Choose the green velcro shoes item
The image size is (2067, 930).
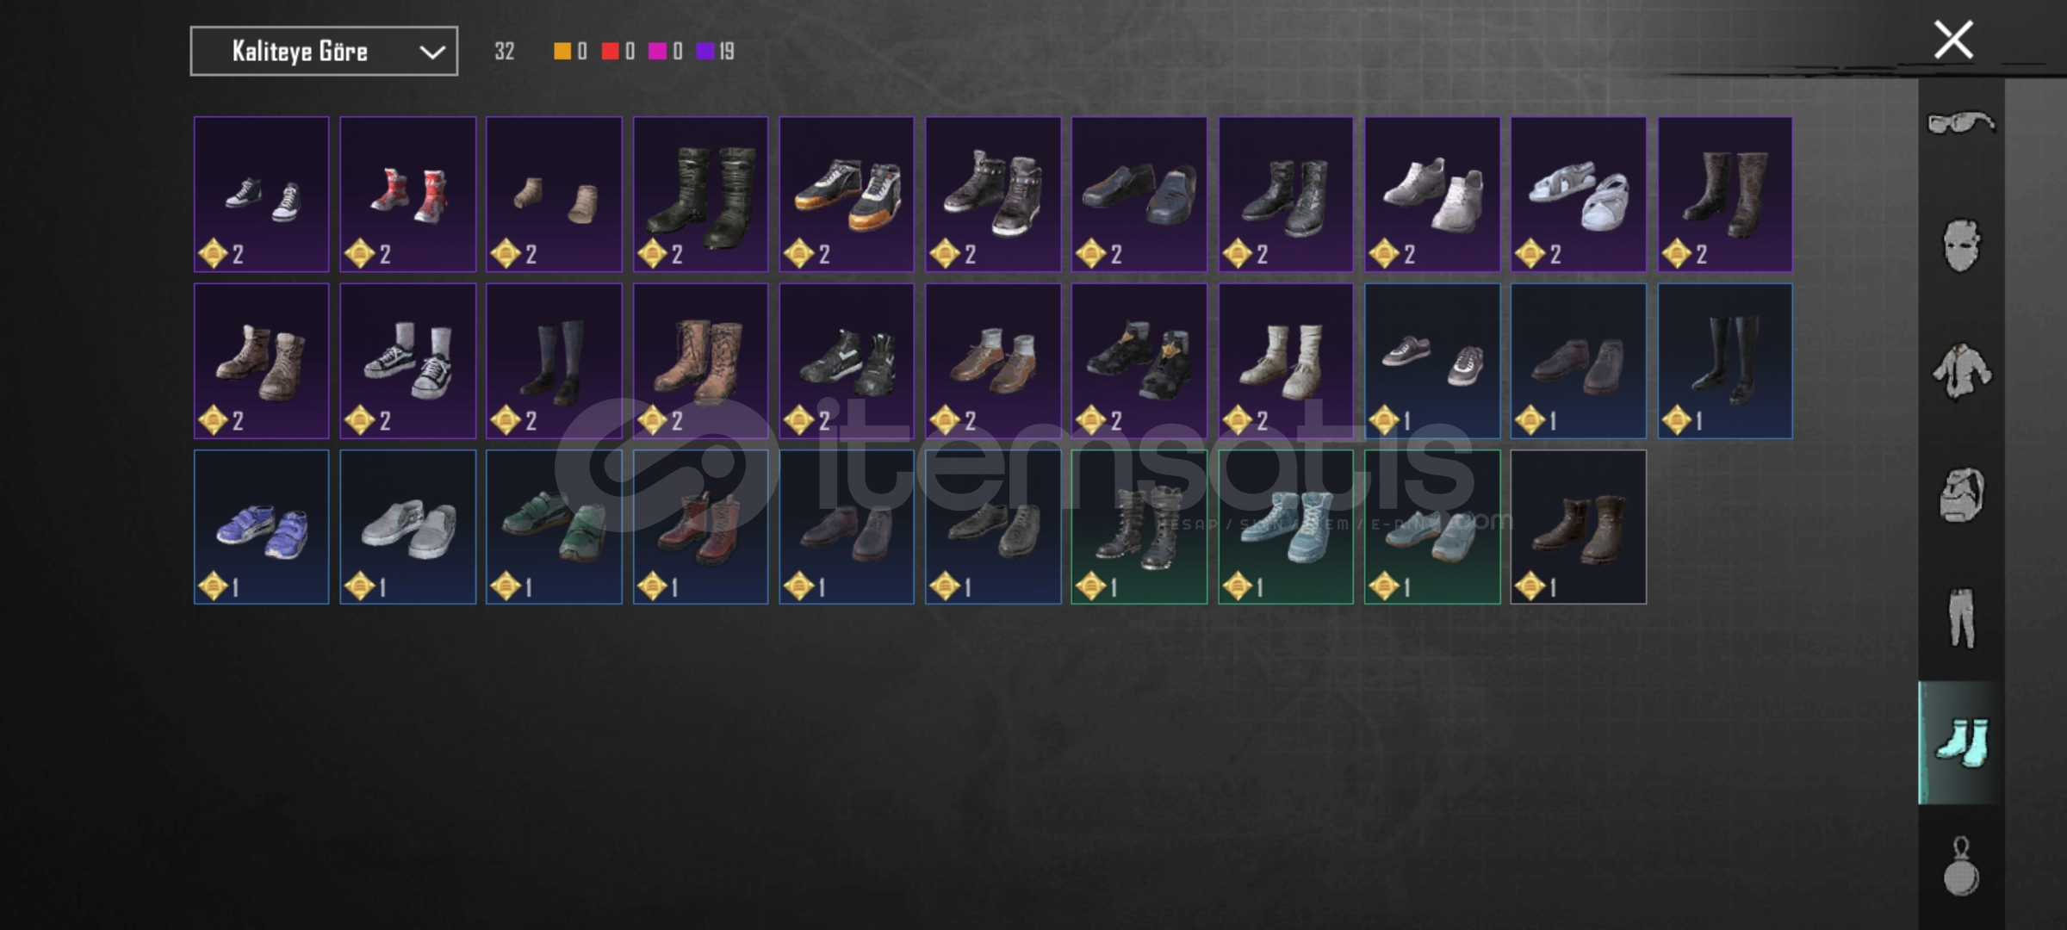554,527
